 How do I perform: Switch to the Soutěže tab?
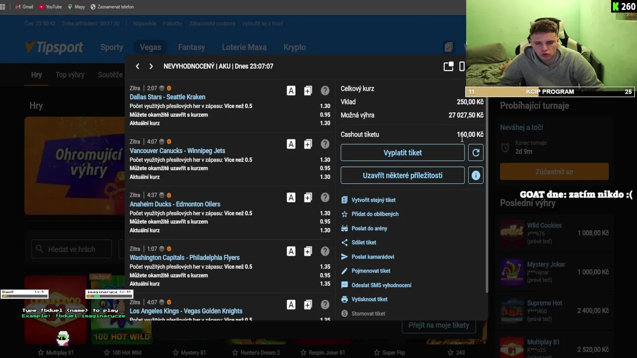click(x=110, y=75)
